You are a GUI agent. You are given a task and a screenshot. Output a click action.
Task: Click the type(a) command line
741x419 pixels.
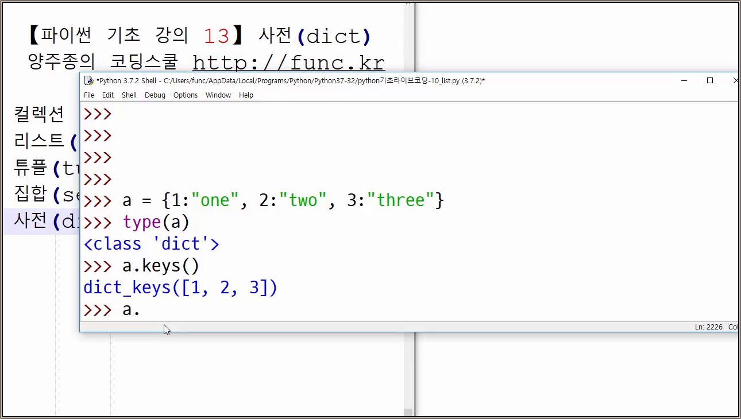(x=137, y=222)
